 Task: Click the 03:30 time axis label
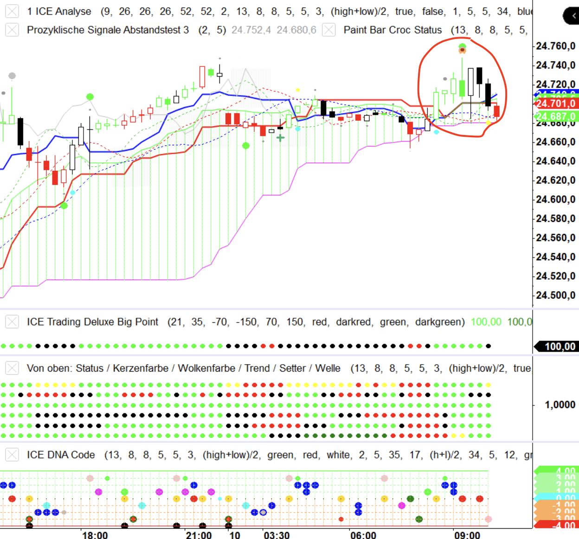pyautogui.click(x=277, y=535)
